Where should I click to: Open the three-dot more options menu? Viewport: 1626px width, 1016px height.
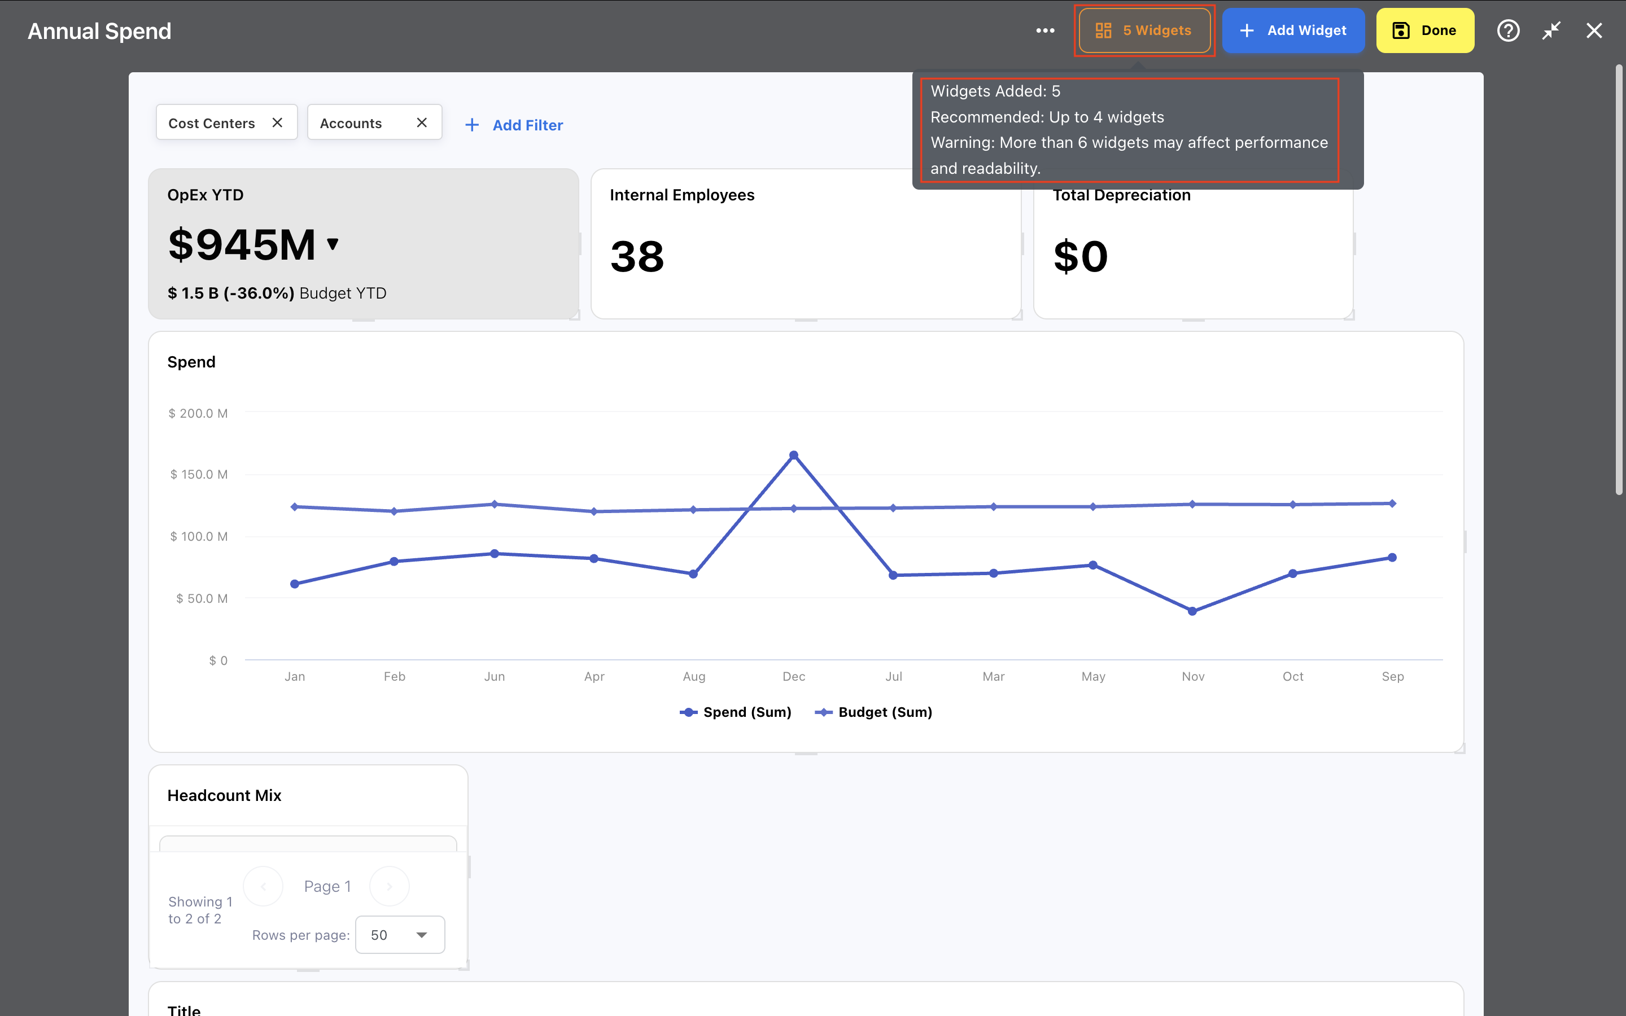tap(1045, 30)
